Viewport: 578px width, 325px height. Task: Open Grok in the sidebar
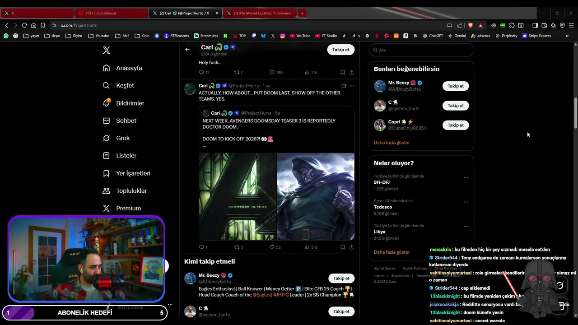coord(116,138)
